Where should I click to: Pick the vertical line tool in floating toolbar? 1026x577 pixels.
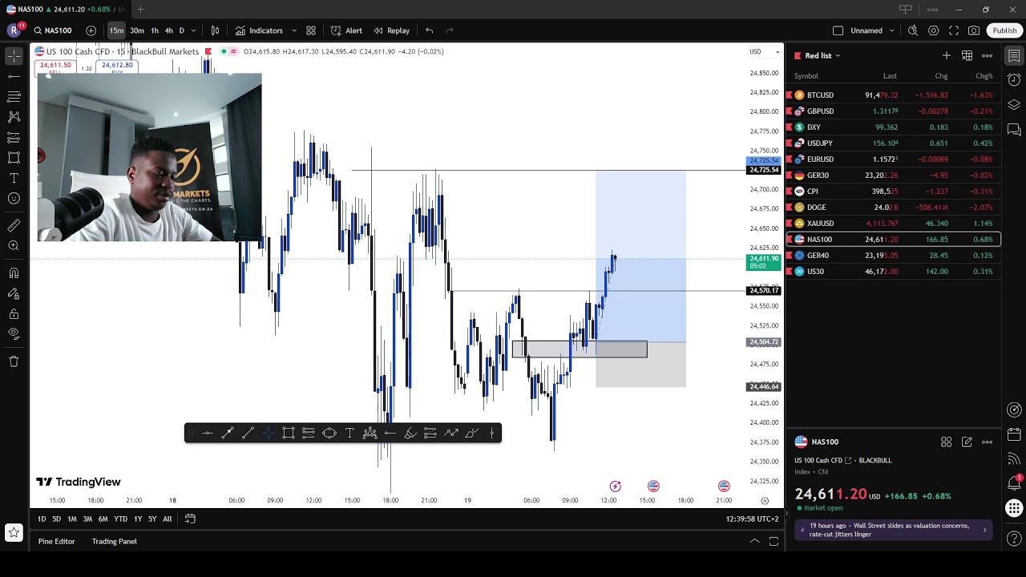(x=491, y=434)
